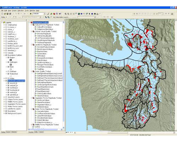Select the WetlandsValues tool
177x142 pixels.
pos(43,107)
